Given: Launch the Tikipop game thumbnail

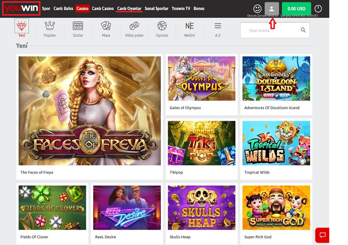Looking at the screenshot, I should coord(201,143).
